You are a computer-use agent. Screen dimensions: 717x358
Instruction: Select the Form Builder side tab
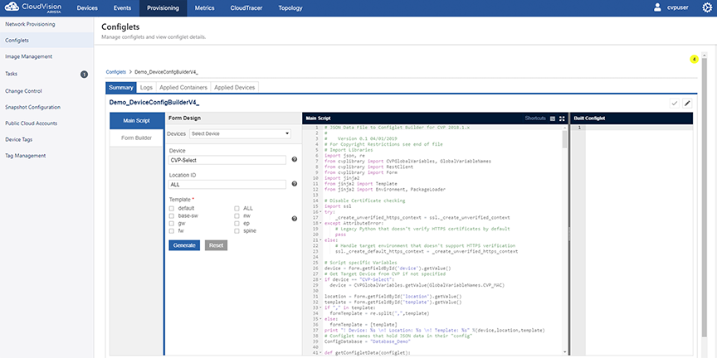pos(137,138)
